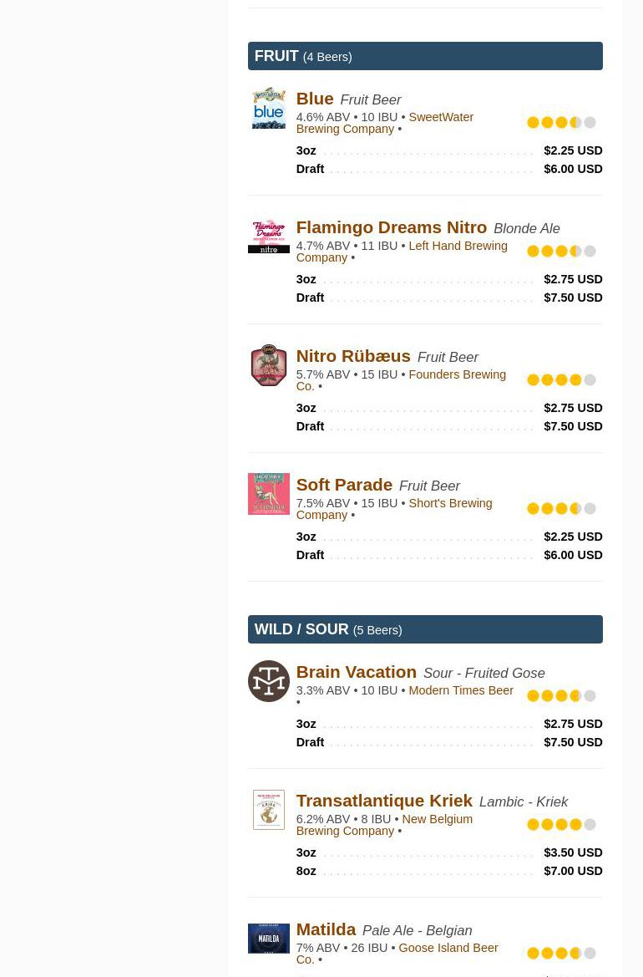Select the Soft Parade pink label image
The width and height of the screenshot is (643, 977).
pyautogui.click(x=268, y=494)
